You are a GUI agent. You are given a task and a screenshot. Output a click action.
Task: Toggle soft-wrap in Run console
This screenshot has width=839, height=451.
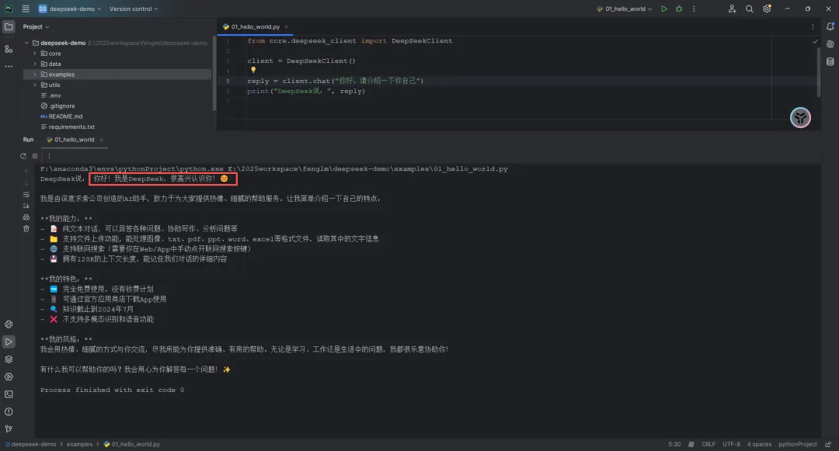tap(26, 195)
